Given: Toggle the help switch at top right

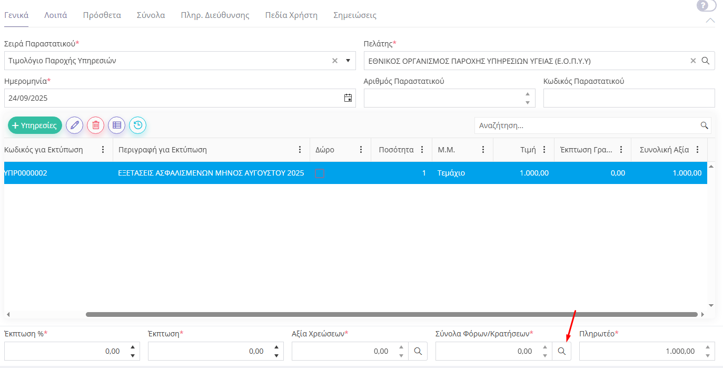Looking at the screenshot, I should pos(706,6).
